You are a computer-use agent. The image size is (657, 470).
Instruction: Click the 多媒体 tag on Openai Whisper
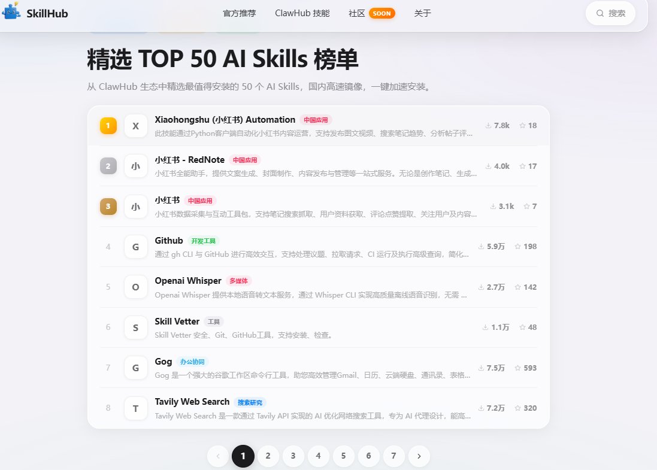coord(239,281)
